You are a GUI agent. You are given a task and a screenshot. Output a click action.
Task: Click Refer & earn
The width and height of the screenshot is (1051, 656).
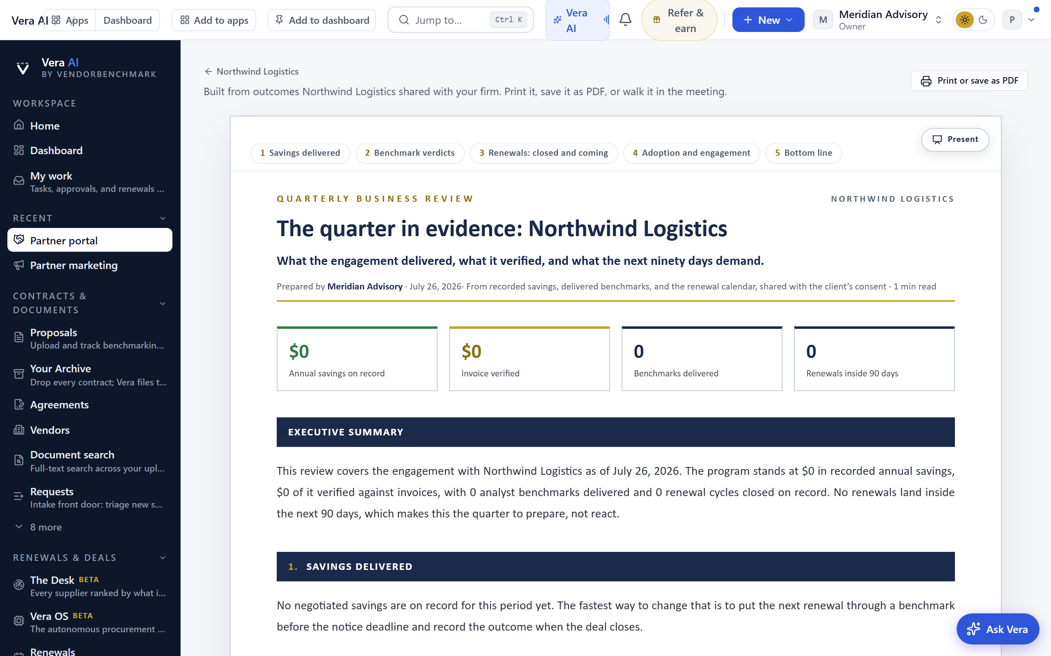click(679, 20)
